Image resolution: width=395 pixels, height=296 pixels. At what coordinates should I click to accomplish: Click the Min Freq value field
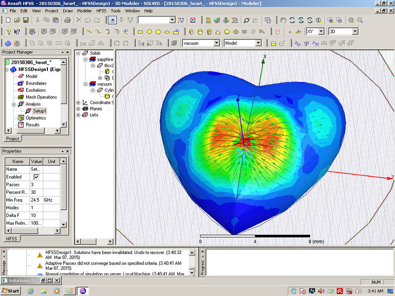click(37, 200)
